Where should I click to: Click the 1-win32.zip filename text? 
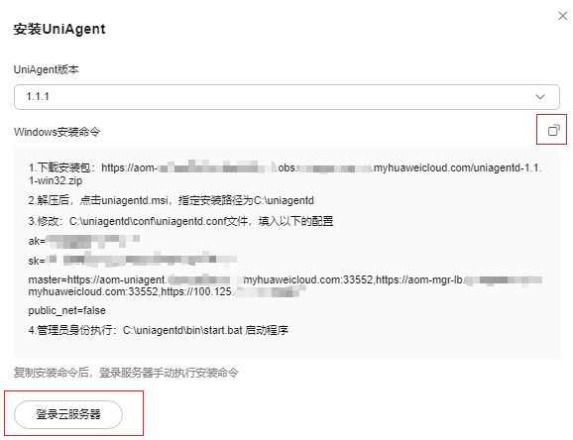pos(56,180)
